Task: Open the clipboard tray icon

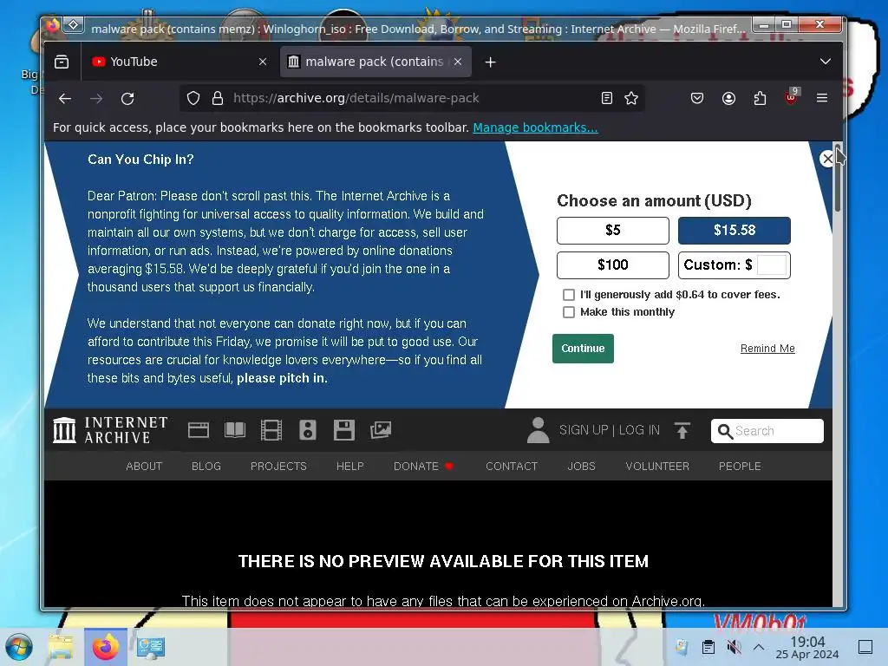Action: click(x=708, y=647)
